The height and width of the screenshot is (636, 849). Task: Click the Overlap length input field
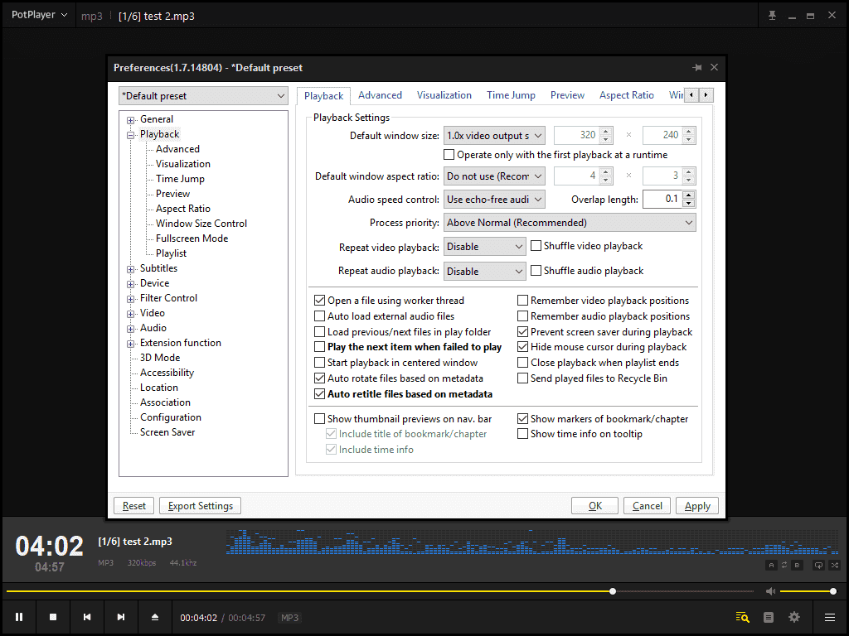662,199
